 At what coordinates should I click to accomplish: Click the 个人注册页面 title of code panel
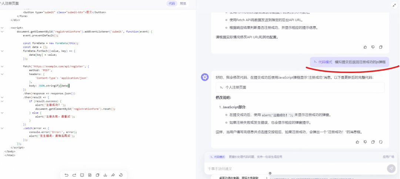click(9, 4)
